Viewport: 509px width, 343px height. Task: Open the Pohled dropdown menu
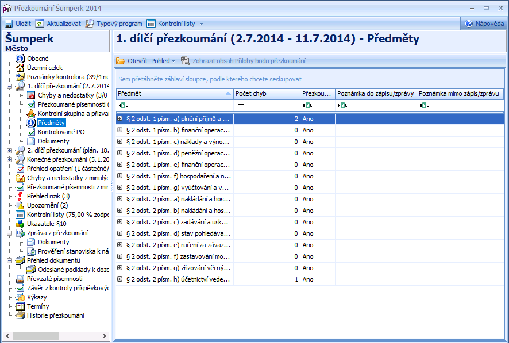coord(163,61)
